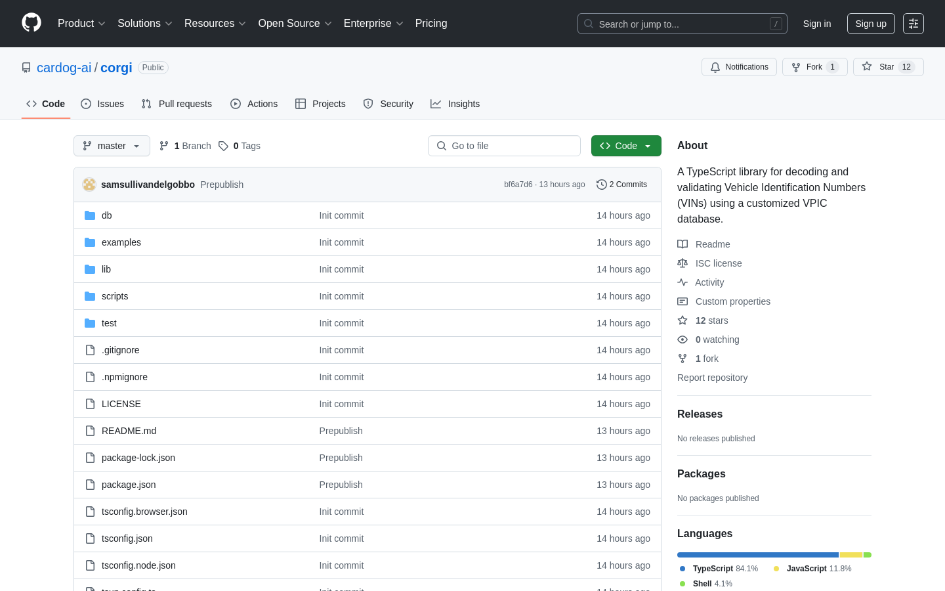Click the repository icon beside cardog-ai
Image resolution: width=945 pixels, height=591 pixels.
click(26, 68)
